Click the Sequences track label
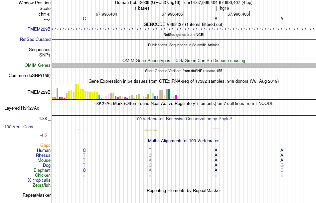Screen dimensions: 316x203 [x=40, y=50]
